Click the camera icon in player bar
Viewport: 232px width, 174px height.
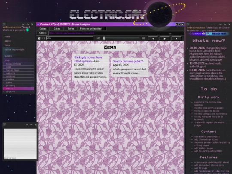[x=39, y=38]
